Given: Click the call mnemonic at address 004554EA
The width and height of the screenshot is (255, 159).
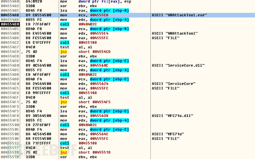Looking at the screenshot, I should pyautogui.click(x=65, y=93).
